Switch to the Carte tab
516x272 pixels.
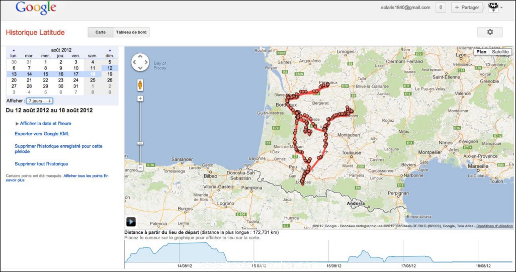[x=101, y=32]
